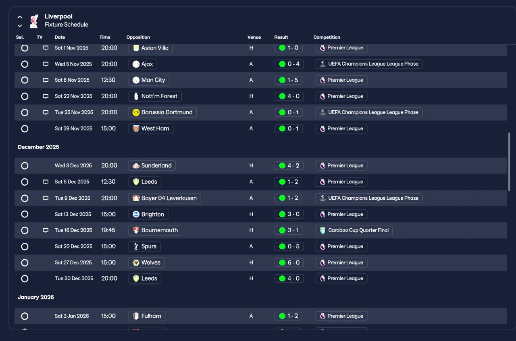The height and width of the screenshot is (341, 516).
Task: Click the Brighton club badge
Action: coord(136,214)
